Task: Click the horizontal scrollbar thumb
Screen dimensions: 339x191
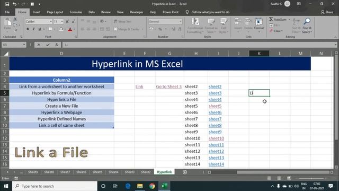Action: click(x=283, y=172)
